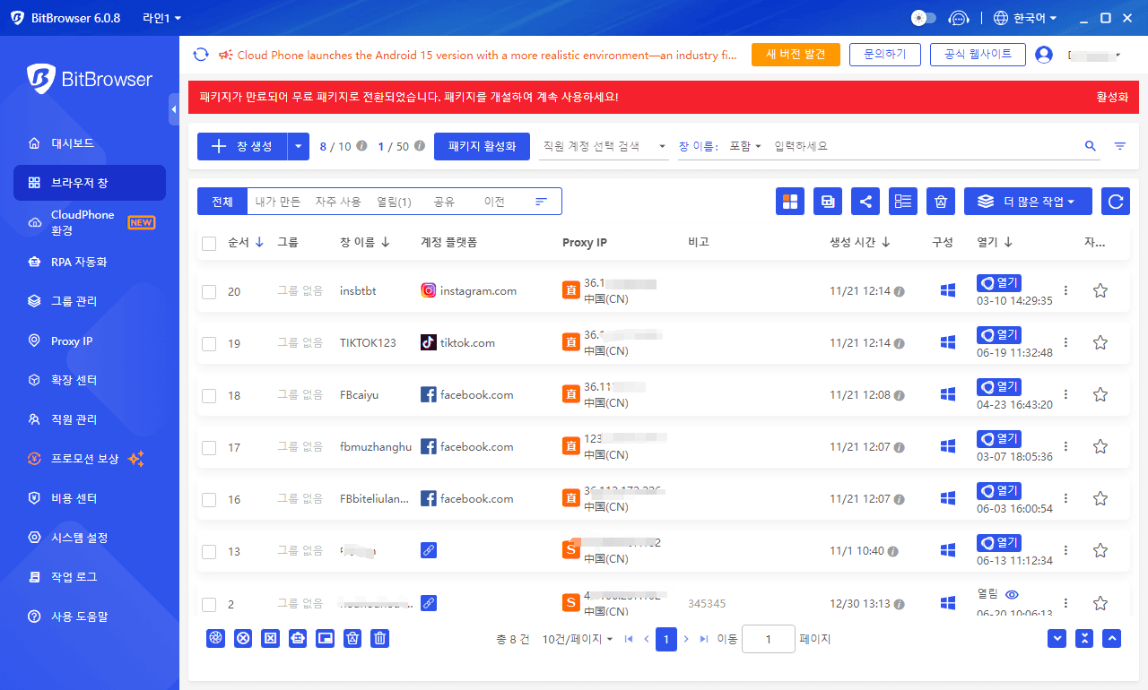This screenshot has height=690, width=1148.
Task: Open 시스템 설정 in the sidebar
Action: pyautogui.click(x=90, y=538)
